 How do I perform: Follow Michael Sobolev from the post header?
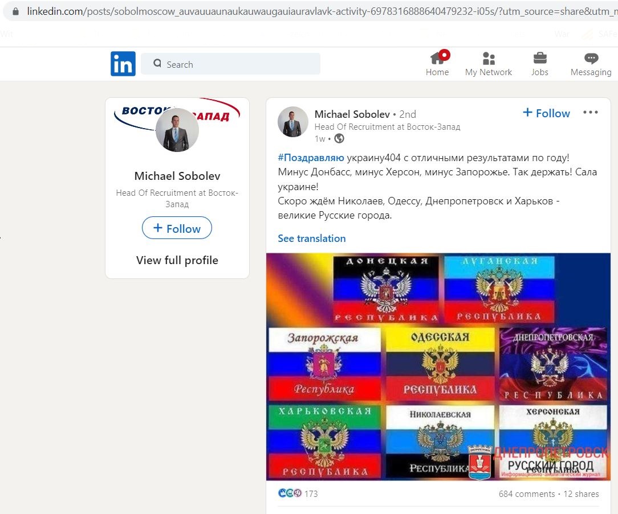tap(546, 113)
